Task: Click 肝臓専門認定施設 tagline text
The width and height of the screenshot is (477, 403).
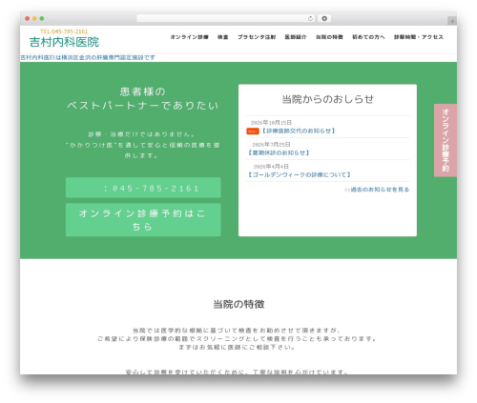Action: (x=88, y=57)
